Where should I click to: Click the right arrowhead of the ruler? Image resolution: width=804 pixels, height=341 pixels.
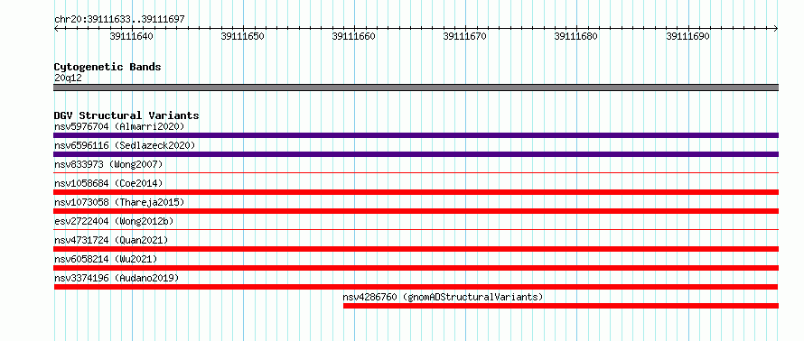[776, 29]
